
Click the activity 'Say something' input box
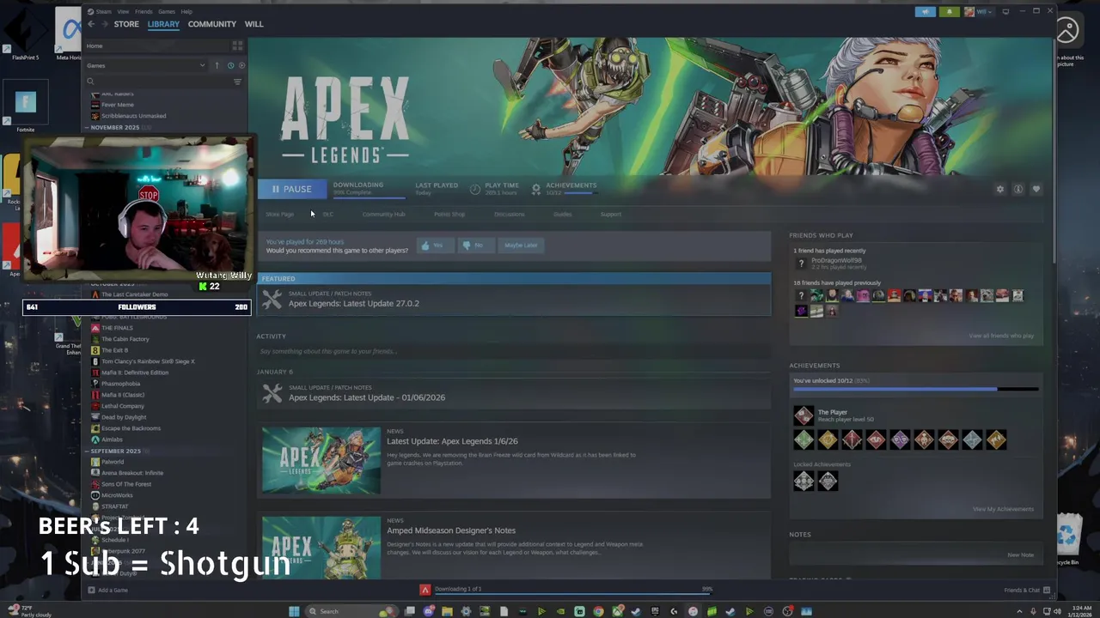(513, 351)
